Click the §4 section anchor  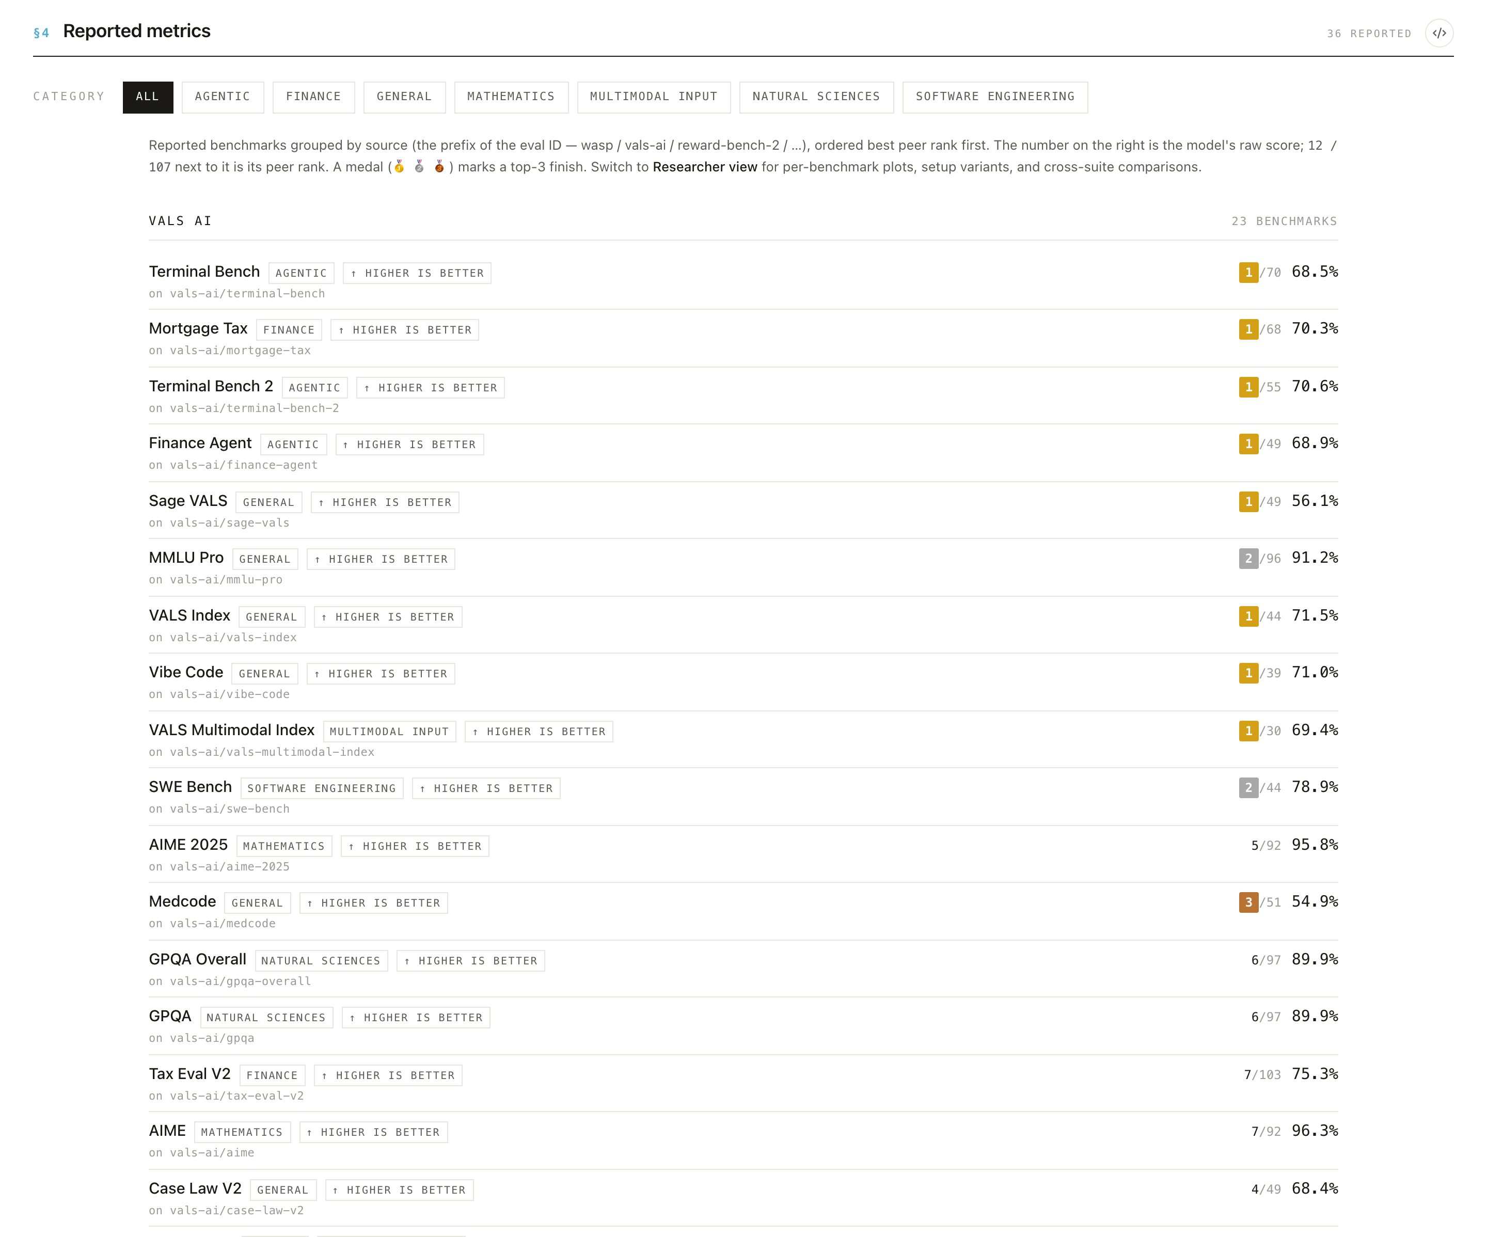pyautogui.click(x=41, y=33)
